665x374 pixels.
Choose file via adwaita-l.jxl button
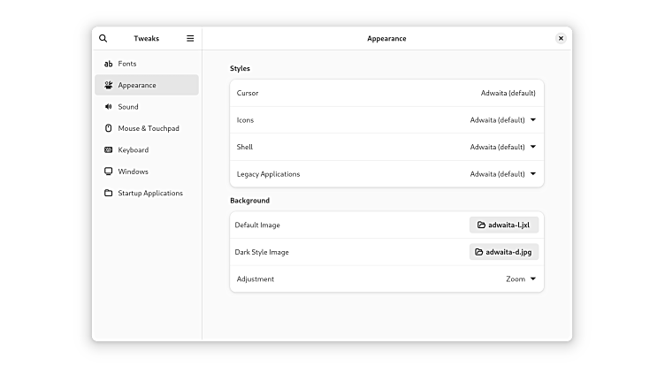[x=504, y=225]
